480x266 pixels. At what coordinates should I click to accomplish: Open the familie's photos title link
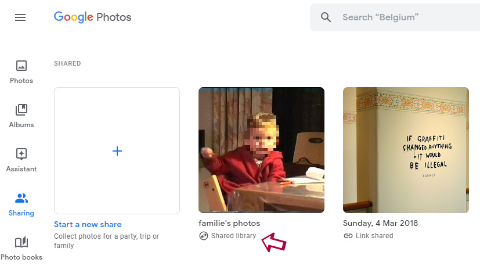pos(229,224)
